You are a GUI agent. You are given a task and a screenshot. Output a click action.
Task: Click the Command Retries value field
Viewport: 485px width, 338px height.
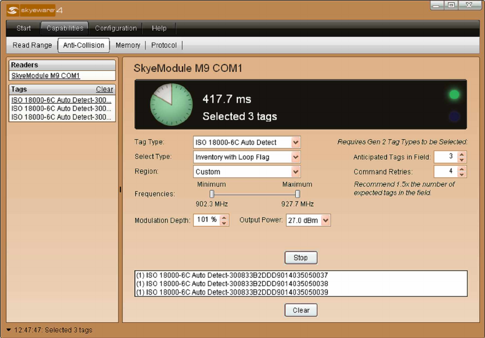[446, 172]
